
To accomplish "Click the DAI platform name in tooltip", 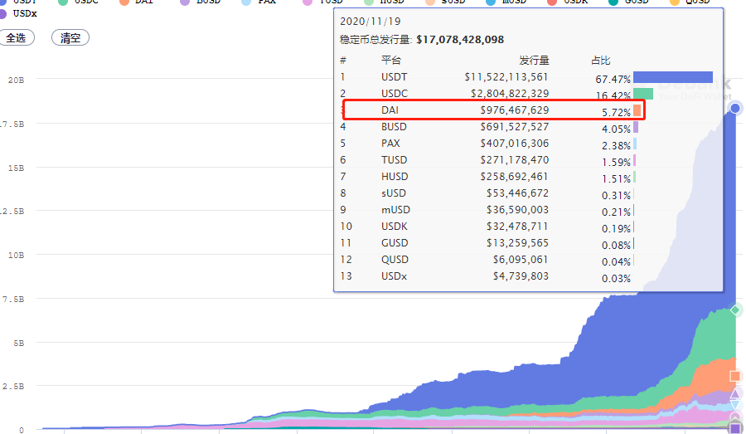I will pos(390,110).
